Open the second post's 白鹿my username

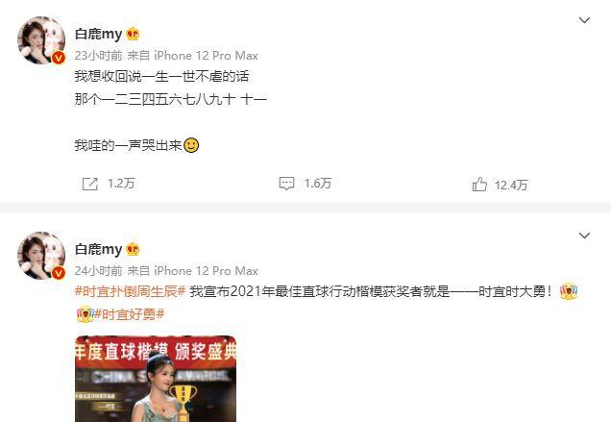99,249
